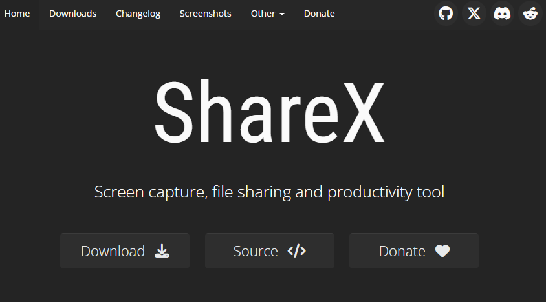Open the Discord server icon

tap(502, 14)
